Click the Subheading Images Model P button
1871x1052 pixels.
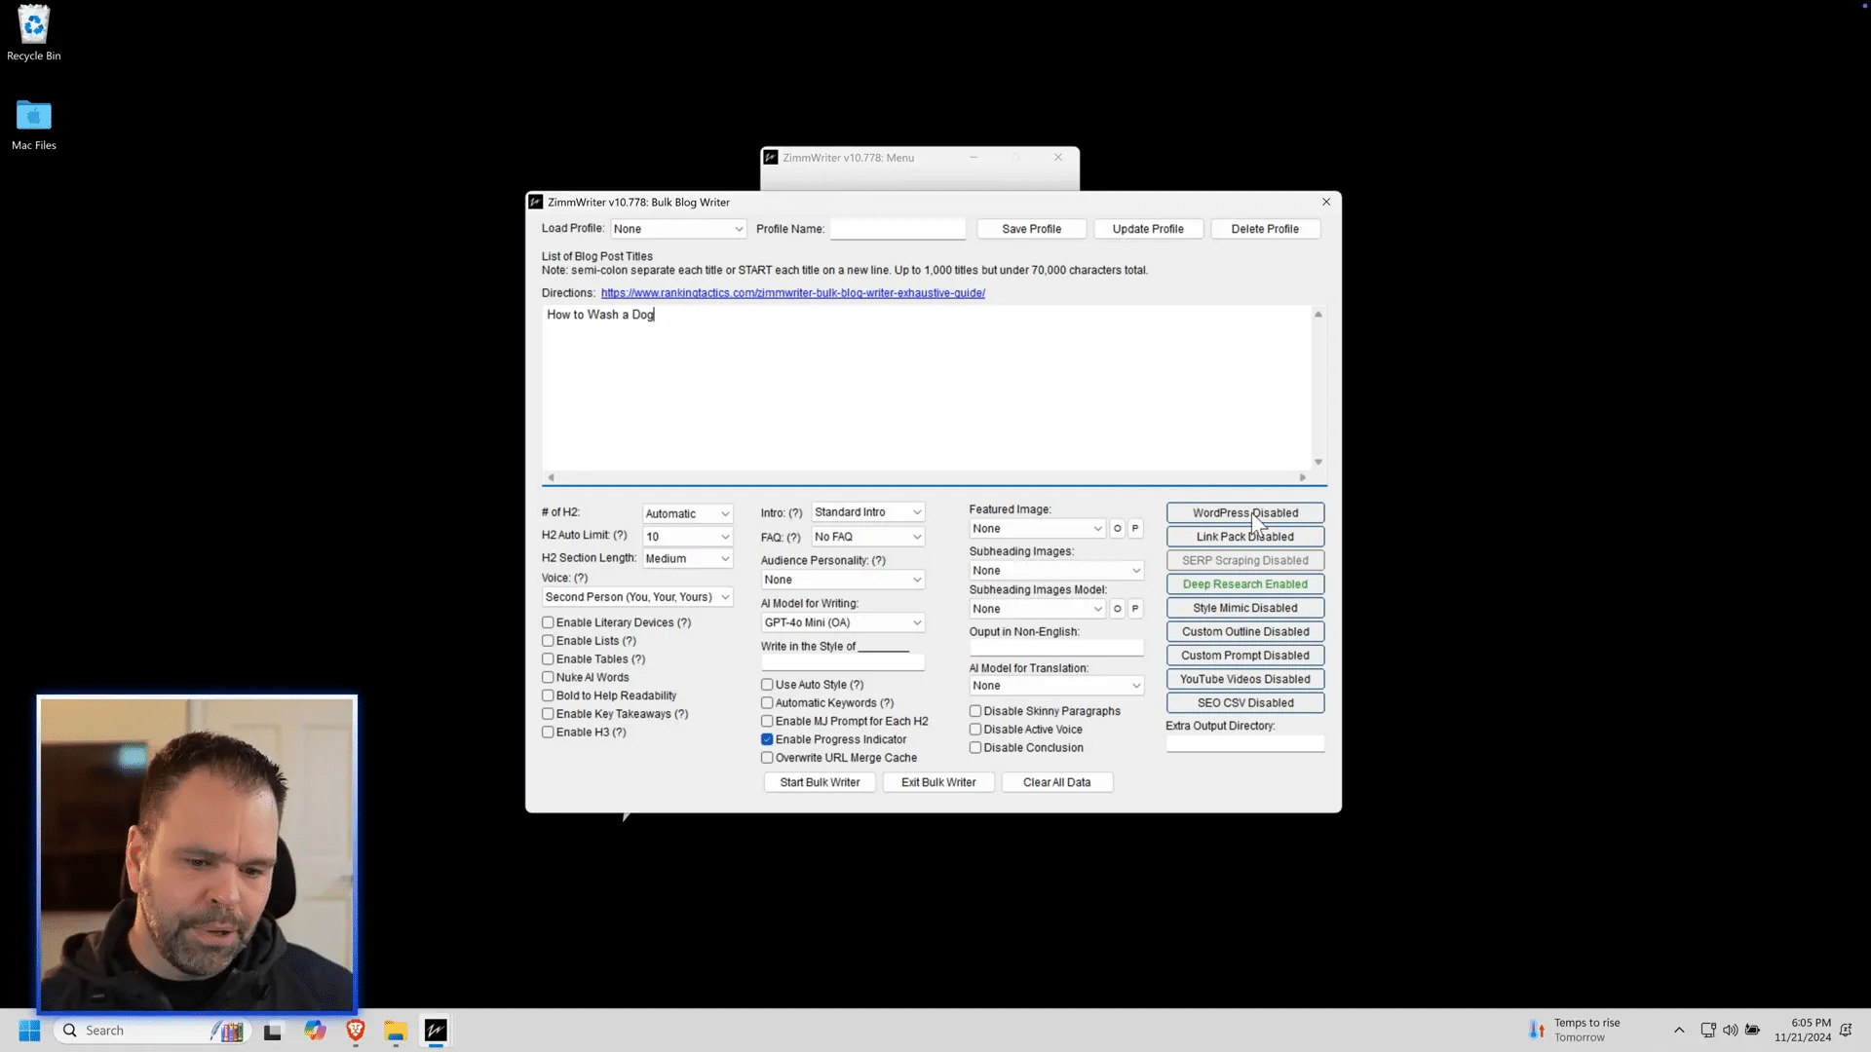click(x=1135, y=609)
